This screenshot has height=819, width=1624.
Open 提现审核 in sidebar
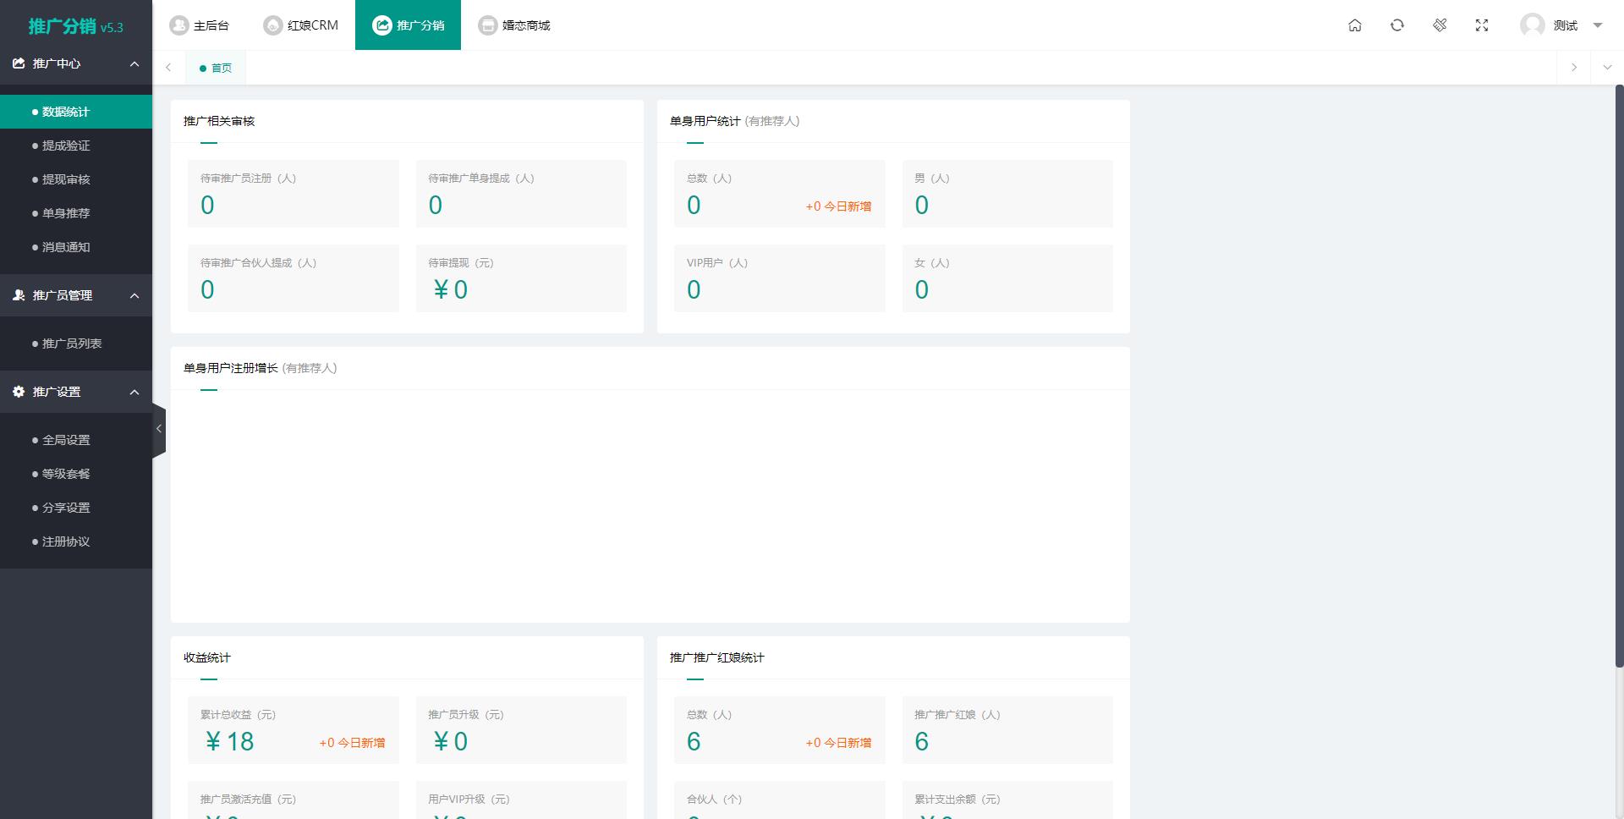coord(66,179)
